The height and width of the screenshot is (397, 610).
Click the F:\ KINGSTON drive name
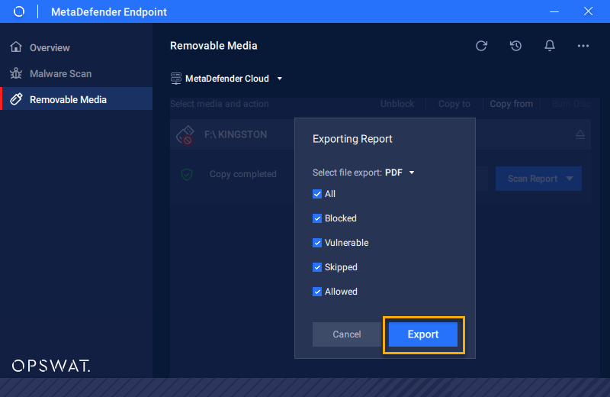click(x=236, y=134)
